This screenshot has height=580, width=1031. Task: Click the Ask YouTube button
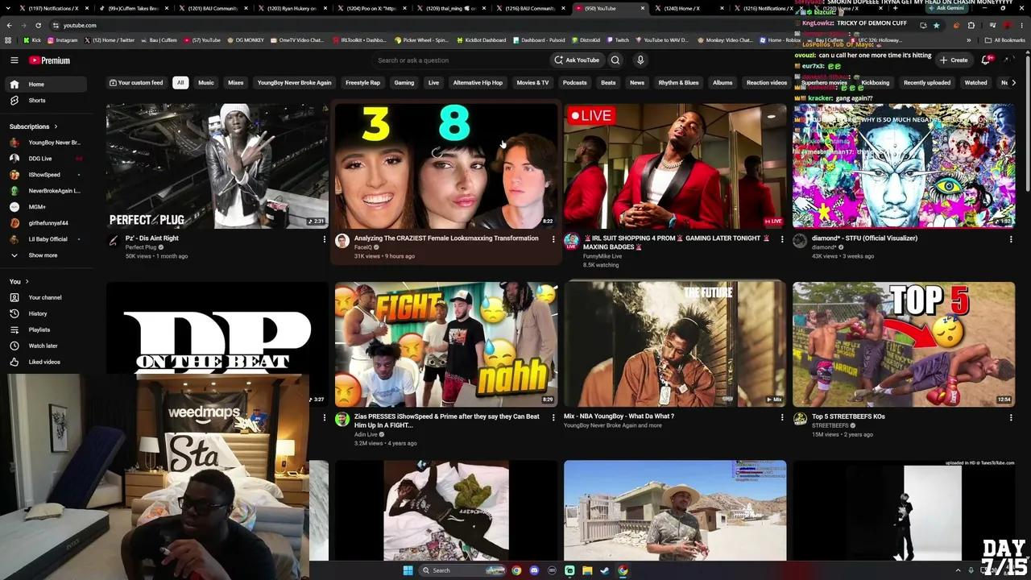tap(577, 60)
